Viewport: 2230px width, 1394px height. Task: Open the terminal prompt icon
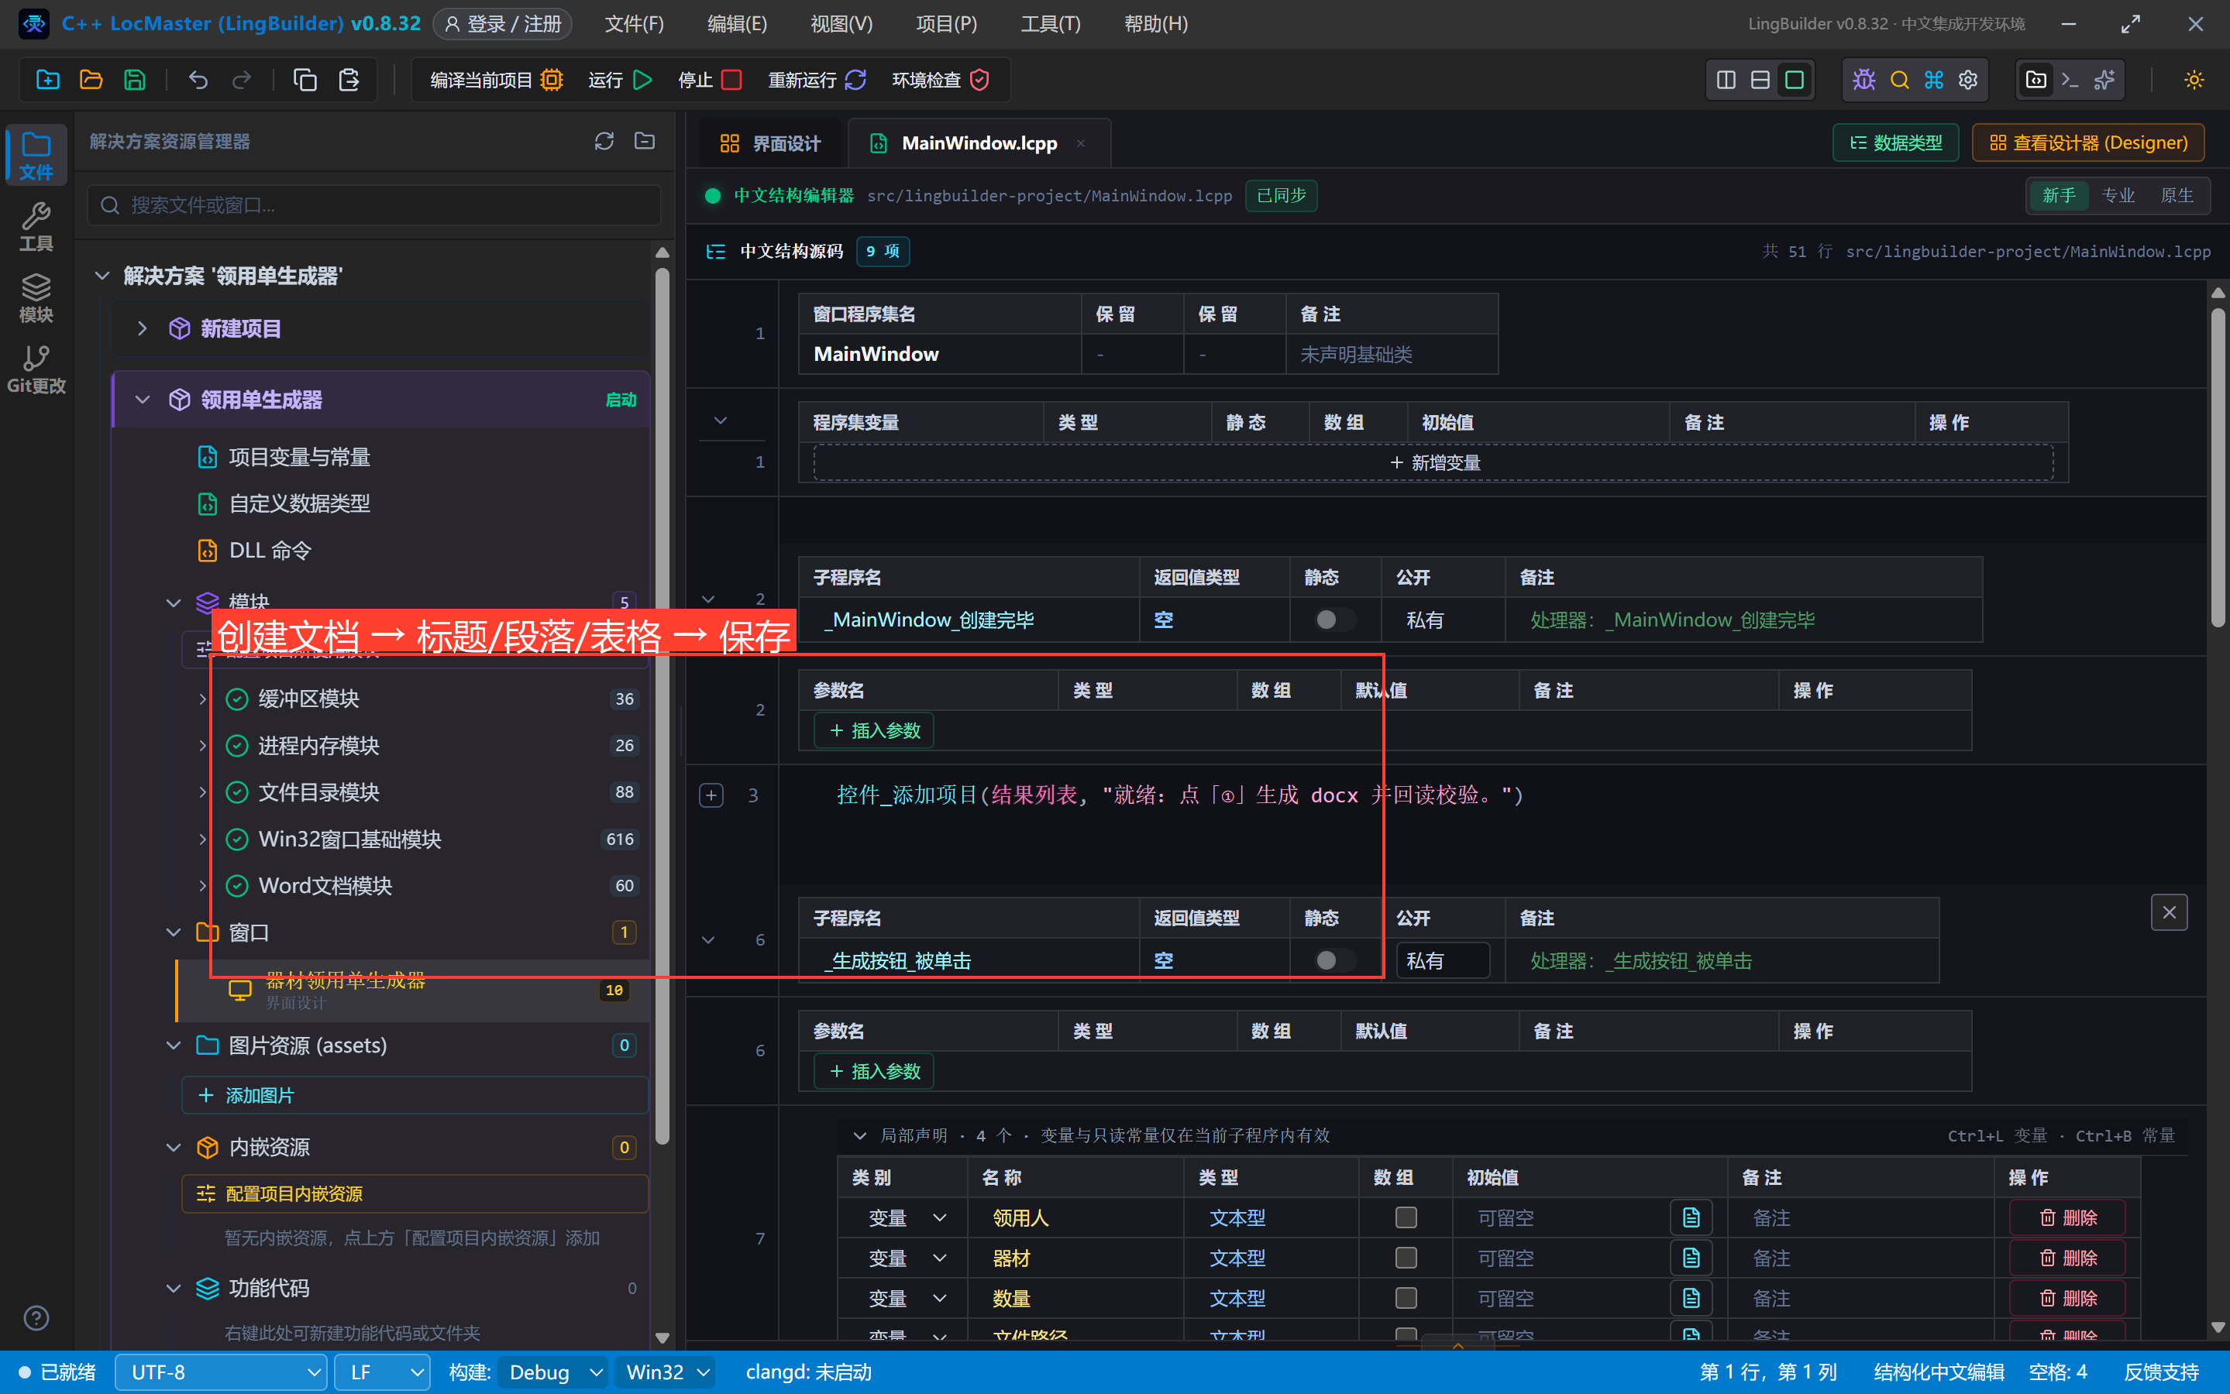(2070, 81)
